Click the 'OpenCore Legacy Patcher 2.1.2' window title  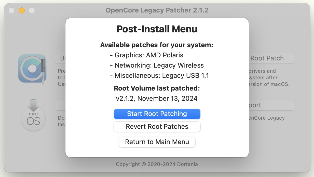[157, 10]
